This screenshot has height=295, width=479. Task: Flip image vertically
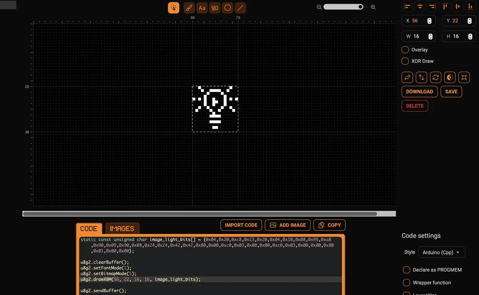[x=422, y=77]
